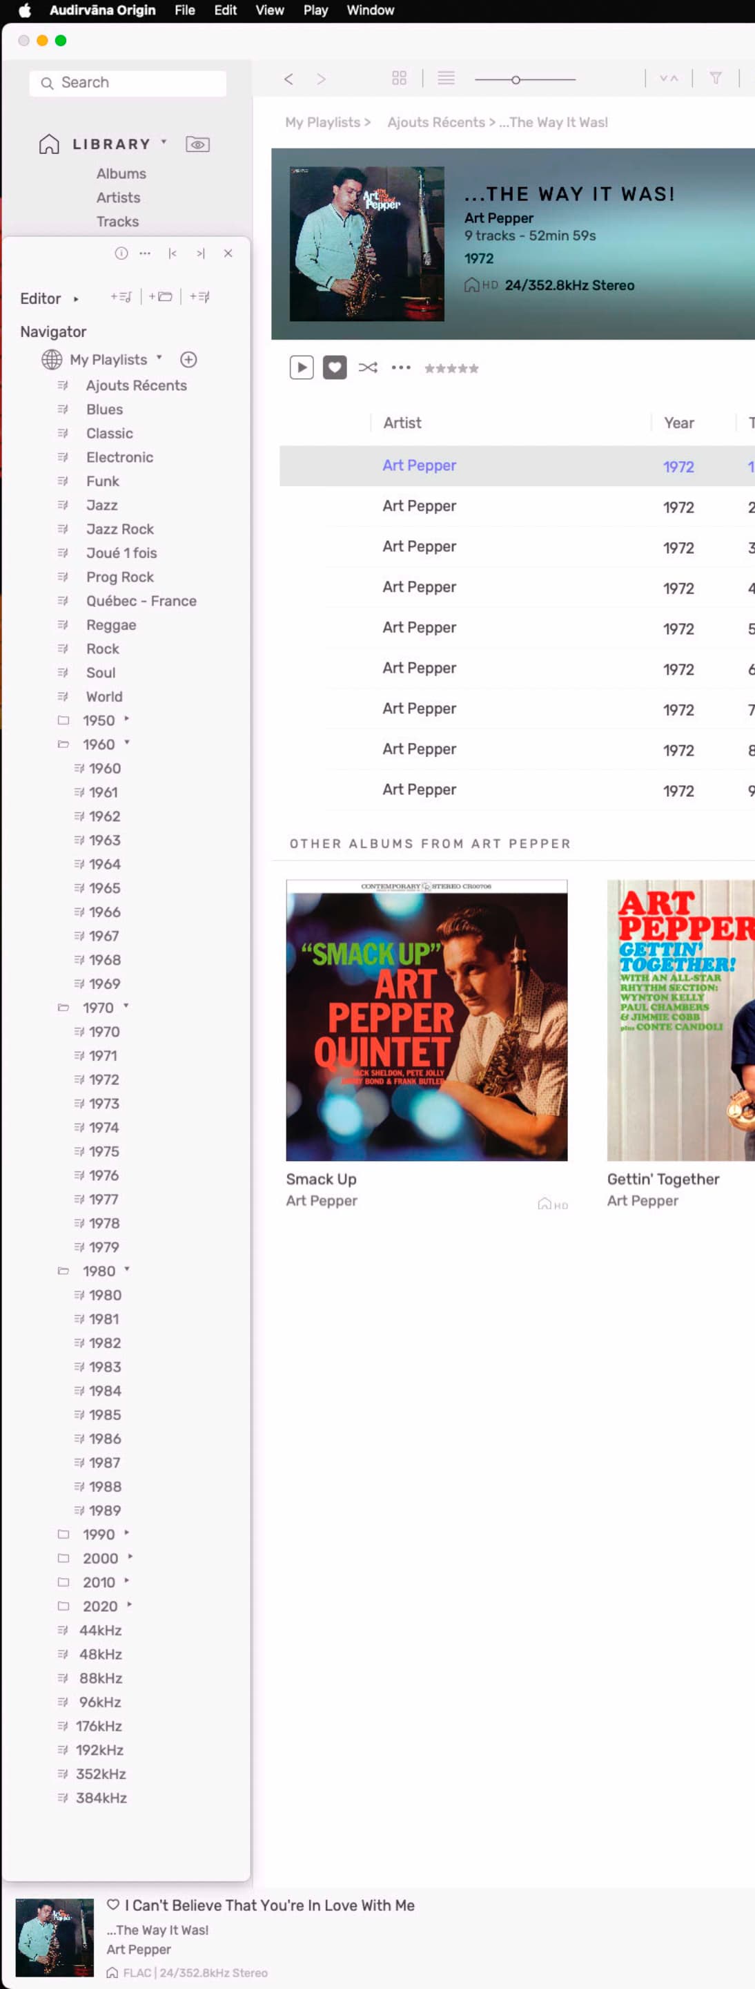The image size is (755, 1989).
Task: Collapse the 1980 folder
Action: [126, 1269]
